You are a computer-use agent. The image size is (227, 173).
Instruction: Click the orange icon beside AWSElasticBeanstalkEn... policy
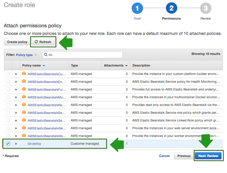[24, 82]
